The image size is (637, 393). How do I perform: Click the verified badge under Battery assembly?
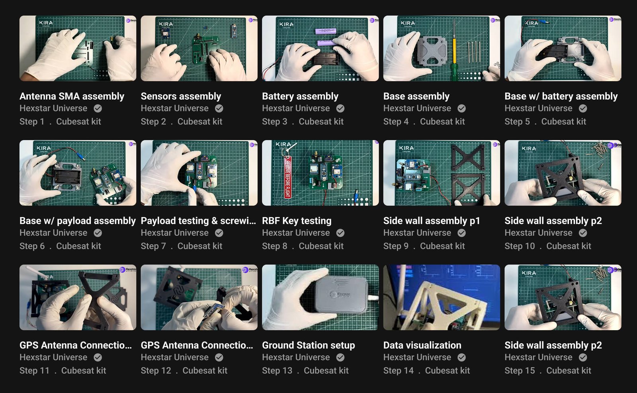340,108
